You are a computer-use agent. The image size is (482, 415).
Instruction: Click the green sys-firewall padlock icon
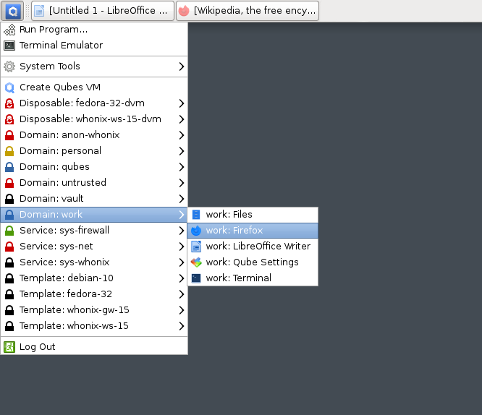pyautogui.click(x=9, y=231)
